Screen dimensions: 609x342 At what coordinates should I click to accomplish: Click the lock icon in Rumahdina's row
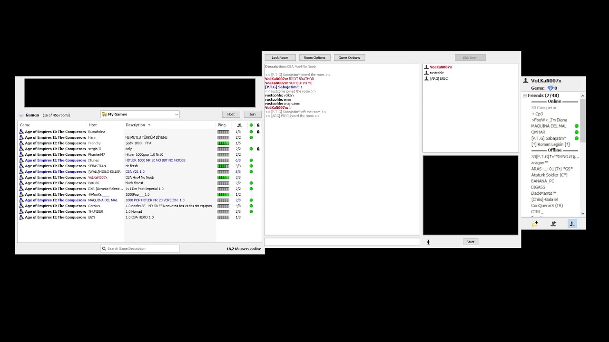tap(258, 132)
